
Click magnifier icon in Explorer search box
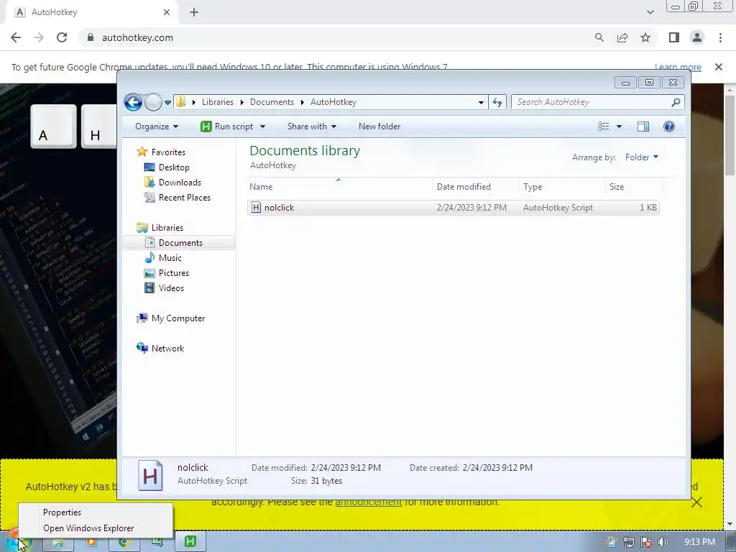pyautogui.click(x=676, y=102)
